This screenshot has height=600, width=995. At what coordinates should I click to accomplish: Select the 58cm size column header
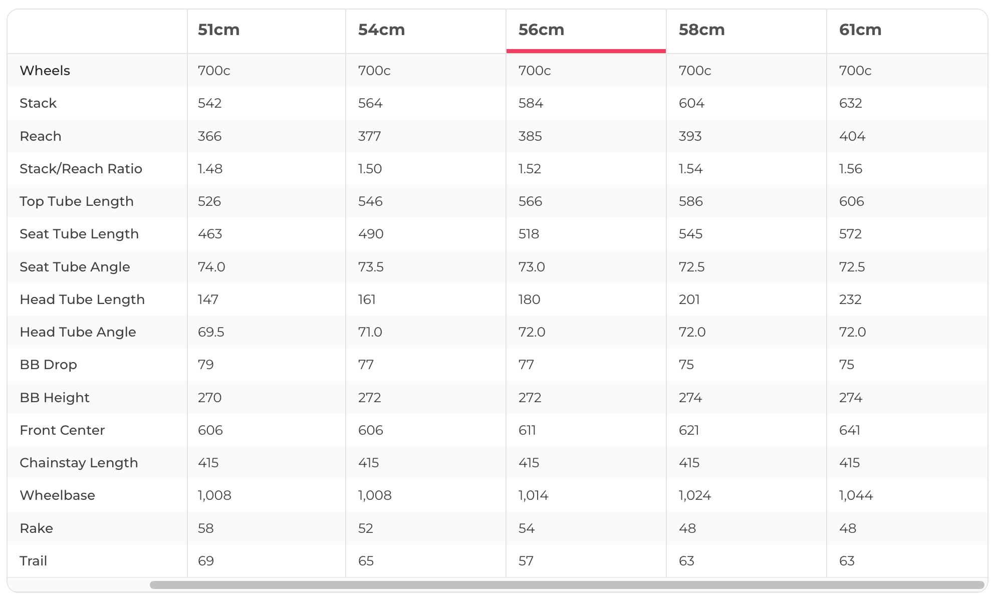coord(701,30)
